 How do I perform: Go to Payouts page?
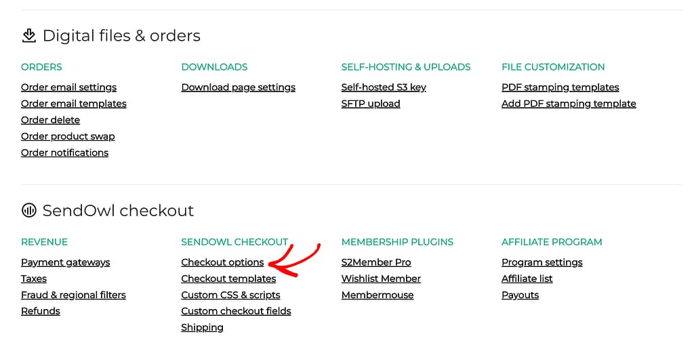tap(520, 295)
